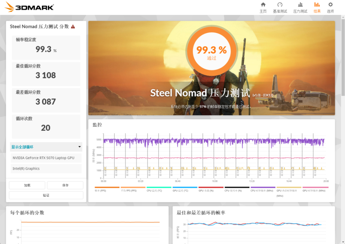The image size is (345, 244).
Task: Click the 保存 save button
Action: click(x=65, y=185)
